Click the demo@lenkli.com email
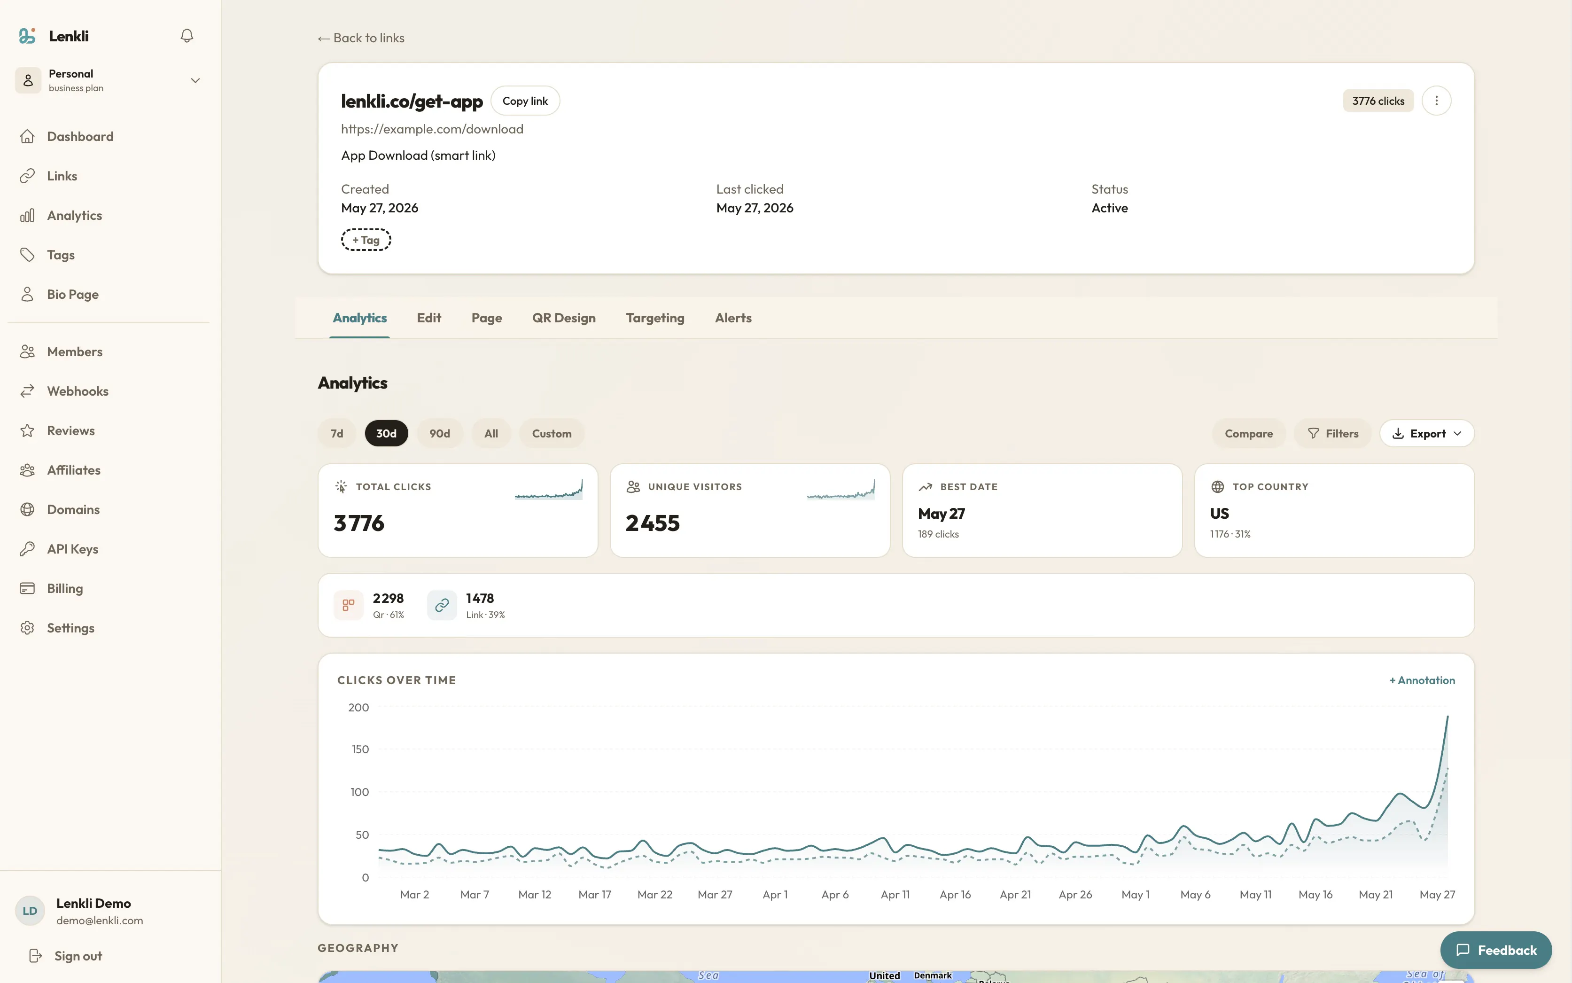1572x983 pixels. pyautogui.click(x=100, y=921)
